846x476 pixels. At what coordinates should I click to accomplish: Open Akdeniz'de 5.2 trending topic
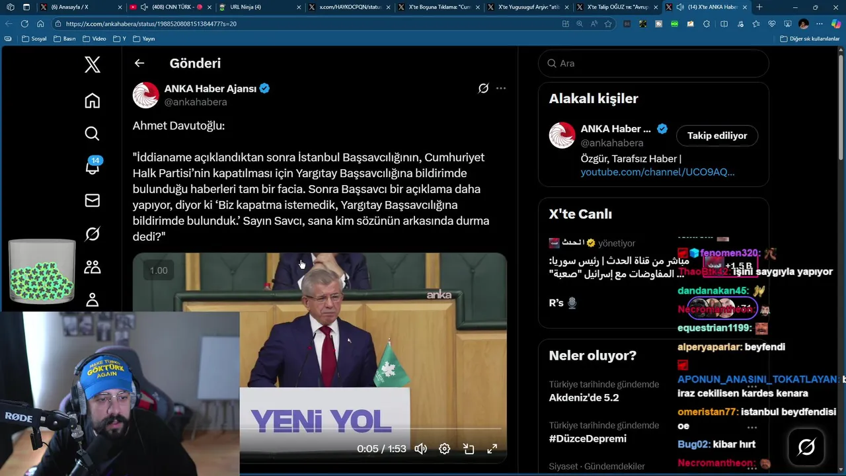click(584, 397)
